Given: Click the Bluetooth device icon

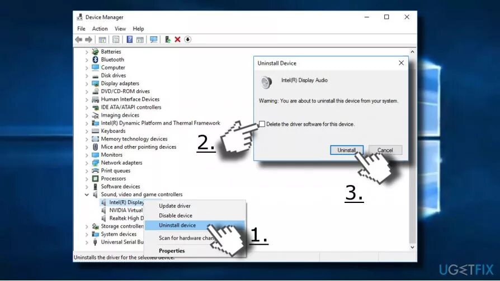Looking at the screenshot, I should point(95,60).
